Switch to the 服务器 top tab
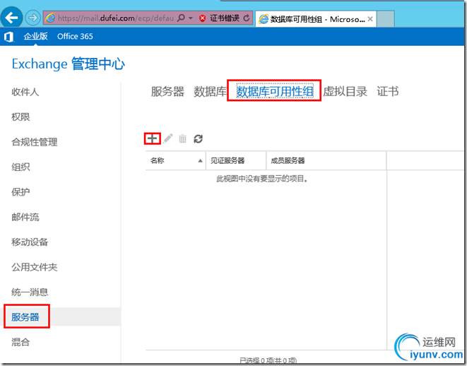 (167, 91)
